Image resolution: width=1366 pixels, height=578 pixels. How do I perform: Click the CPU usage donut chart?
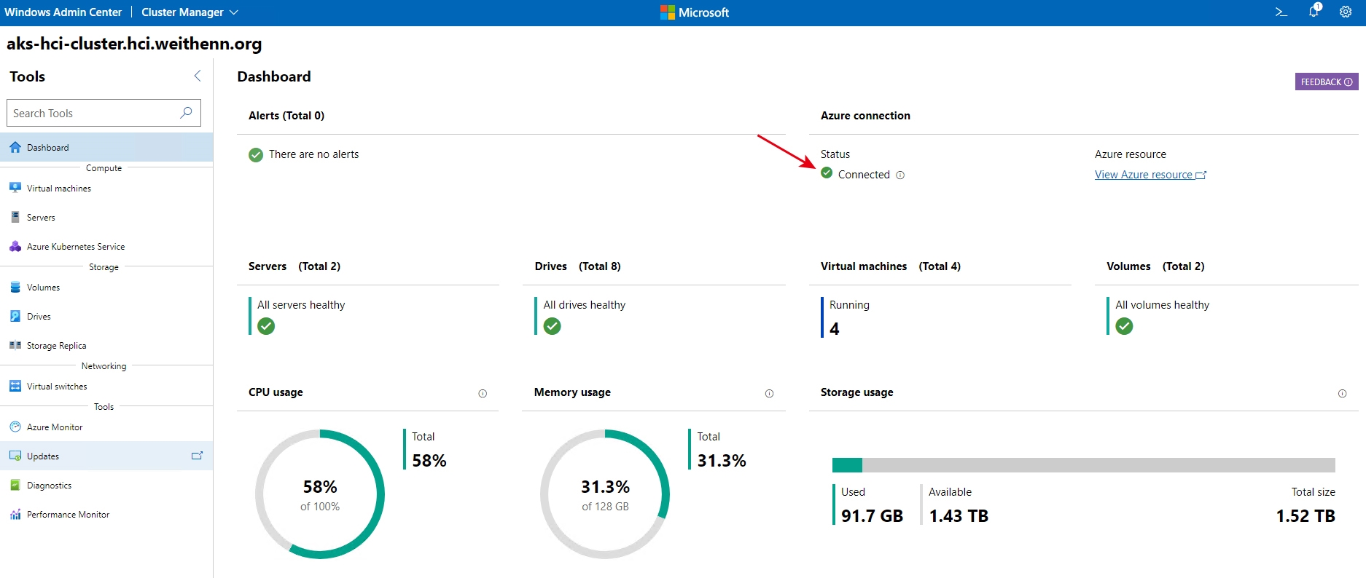pos(320,494)
